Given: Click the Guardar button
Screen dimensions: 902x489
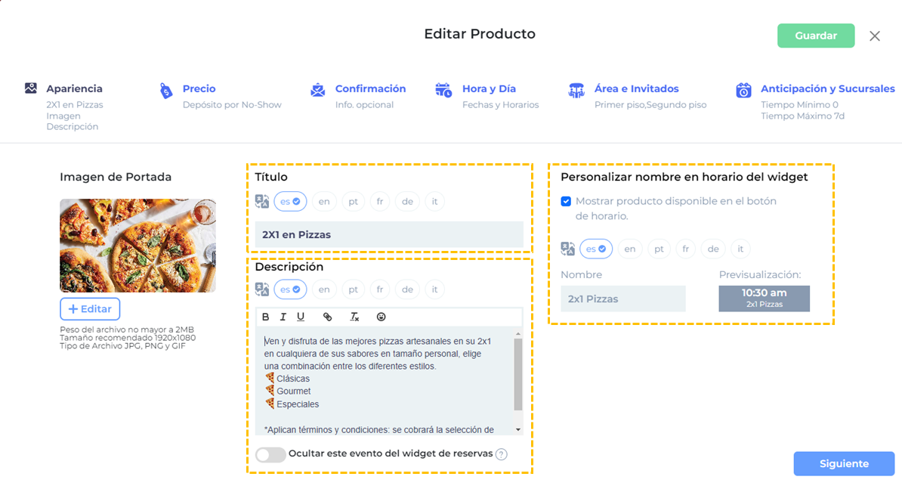Looking at the screenshot, I should coord(816,36).
